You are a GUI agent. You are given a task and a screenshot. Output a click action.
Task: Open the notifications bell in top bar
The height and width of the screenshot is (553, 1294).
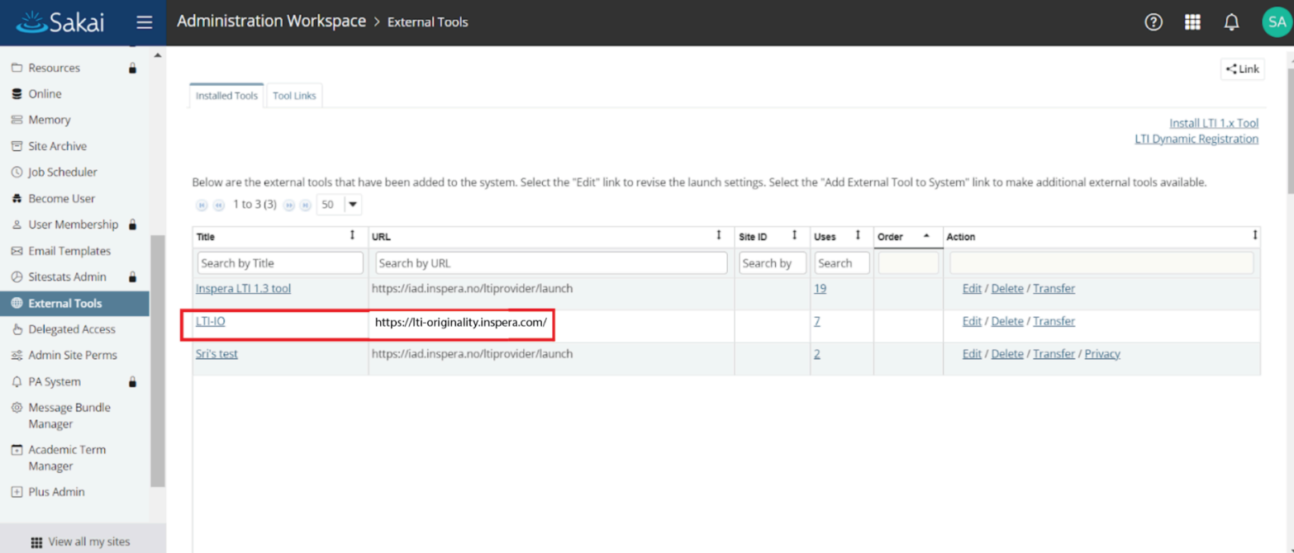click(x=1231, y=22)
